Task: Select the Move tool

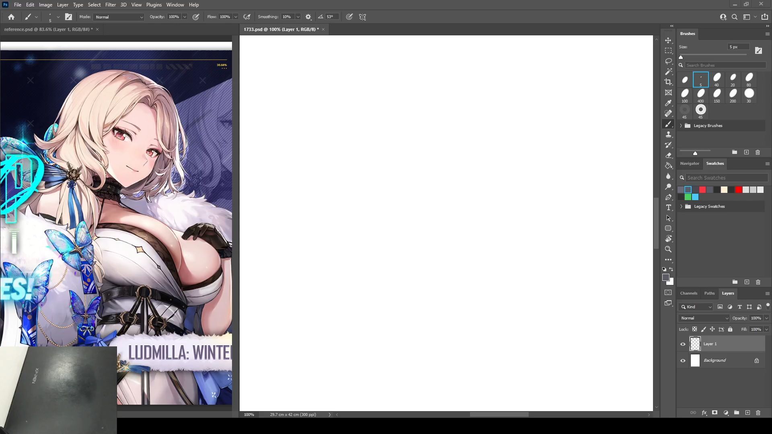Action: pos(668,41)
